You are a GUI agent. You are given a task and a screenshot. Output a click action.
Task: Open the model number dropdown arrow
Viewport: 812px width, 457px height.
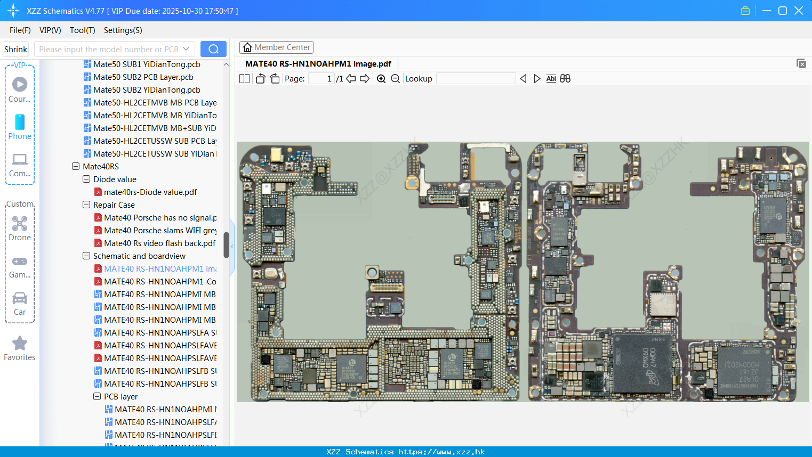point(186,49)
